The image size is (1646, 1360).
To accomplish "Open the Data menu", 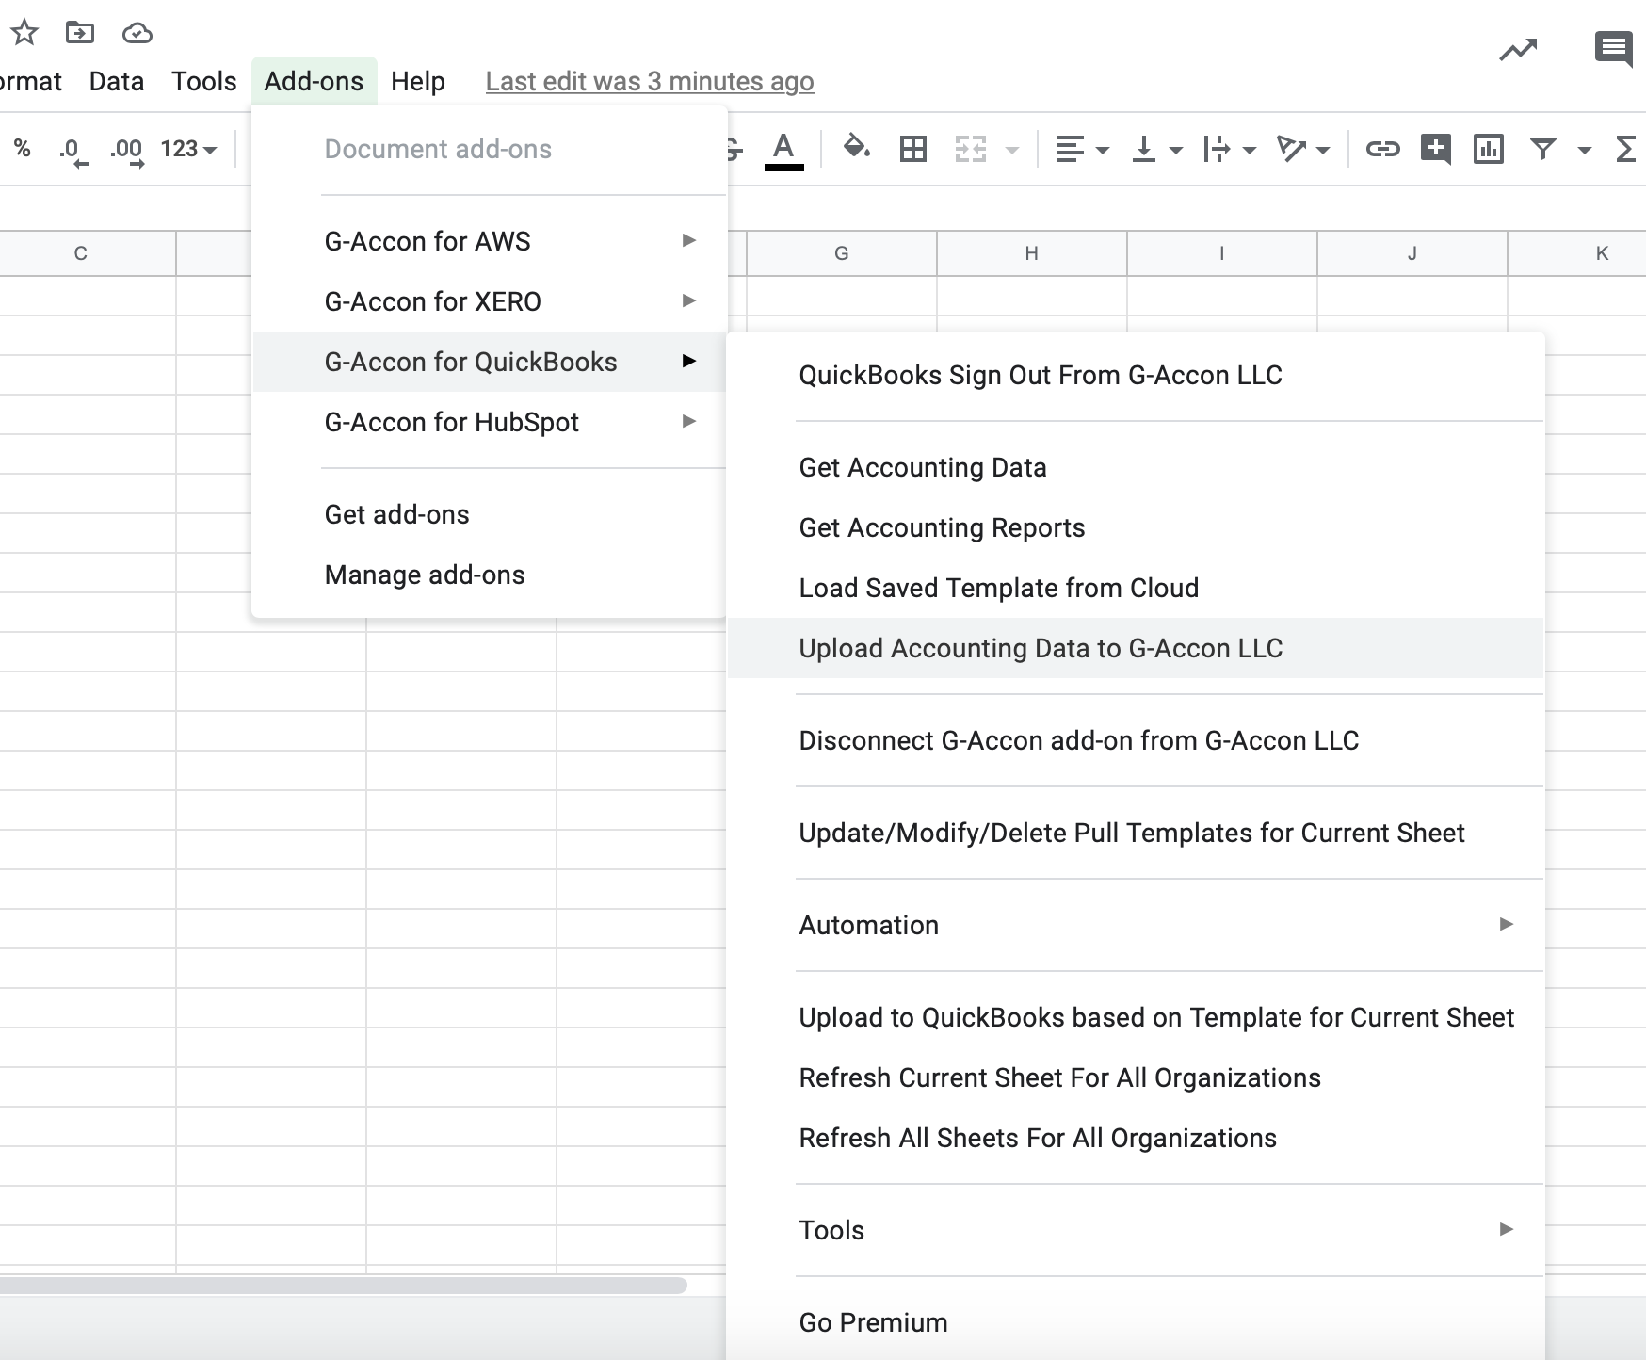I will tap(117, 81).
